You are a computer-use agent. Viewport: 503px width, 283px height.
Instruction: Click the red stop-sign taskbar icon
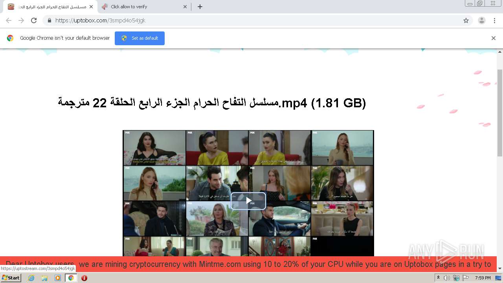click(x=84, y=278)
